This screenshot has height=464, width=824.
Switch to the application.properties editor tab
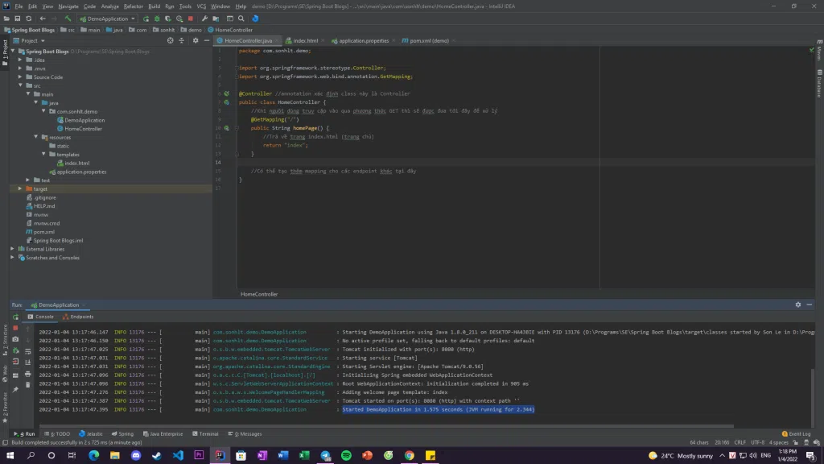pos(363,40)
